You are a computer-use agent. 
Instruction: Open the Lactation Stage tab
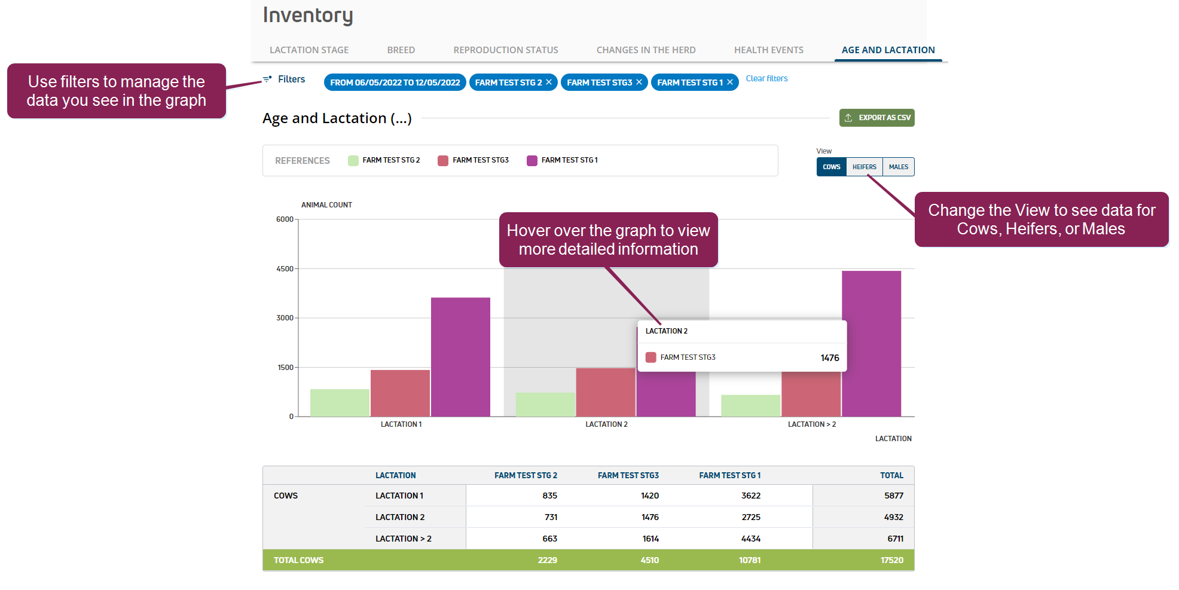coord(309,50)
